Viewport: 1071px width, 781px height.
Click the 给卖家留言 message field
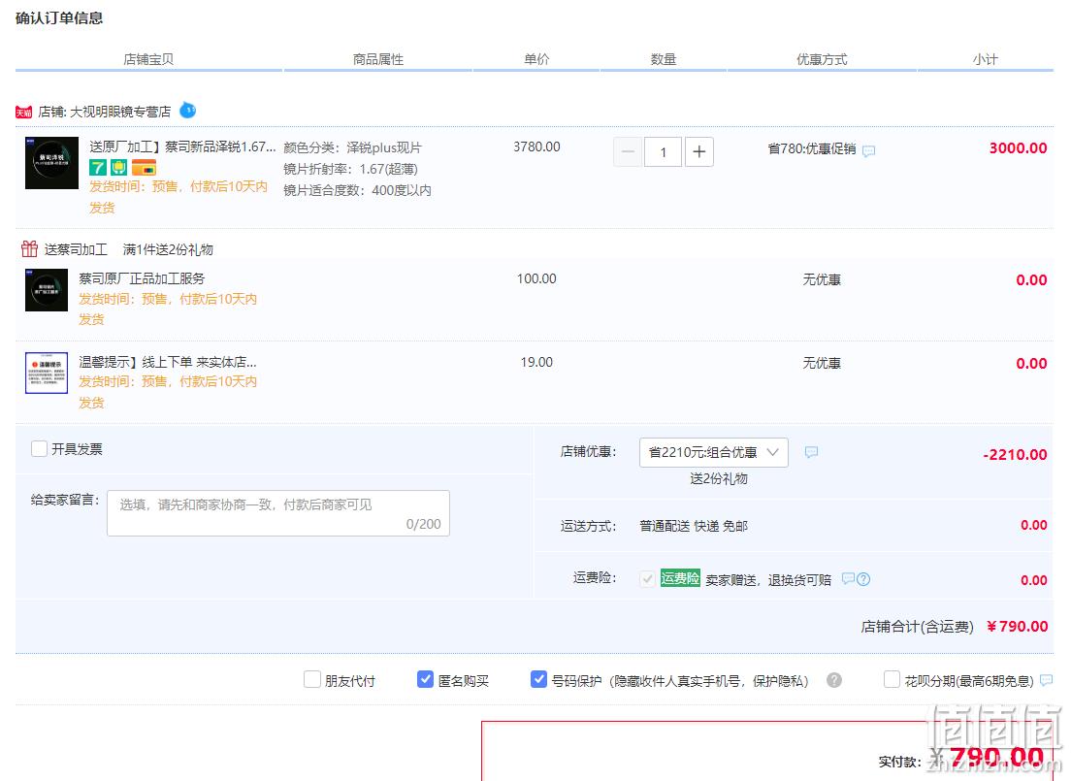pos(278,513)
